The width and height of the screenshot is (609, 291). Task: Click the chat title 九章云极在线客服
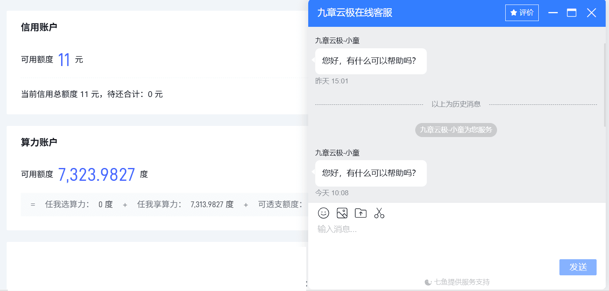(354, 13)
